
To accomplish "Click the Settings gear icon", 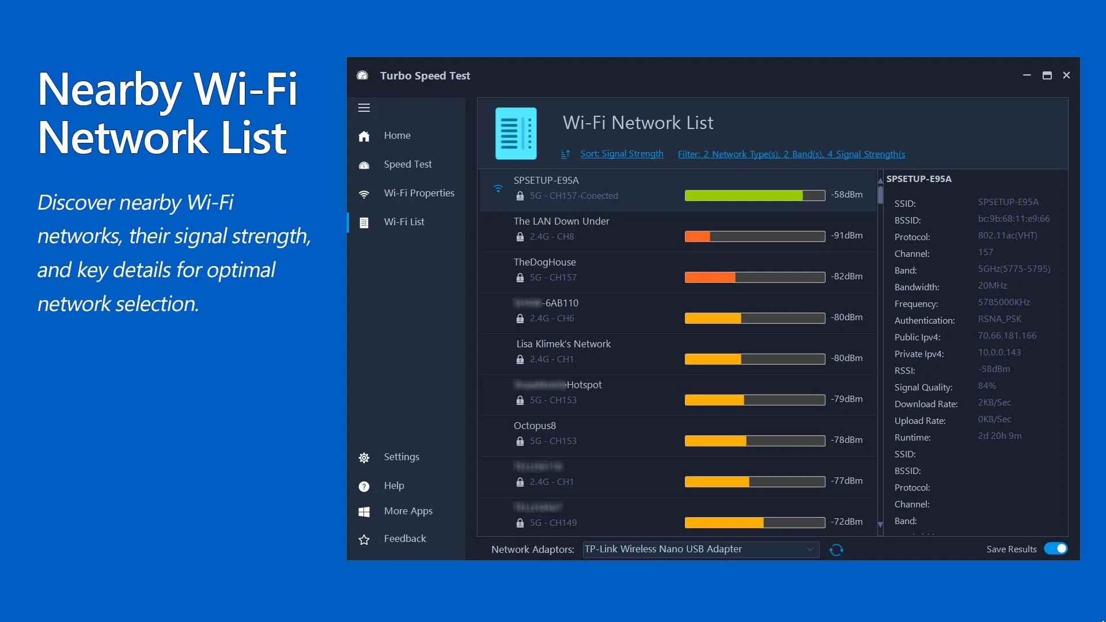I will point(364,458).
